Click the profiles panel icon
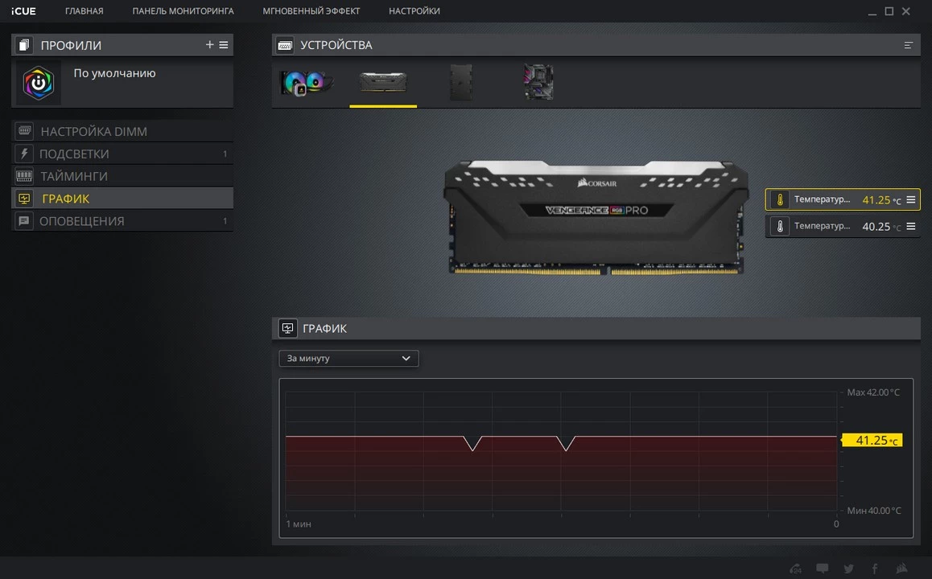This screenshot has height=579, width=932. coord(24,45)
